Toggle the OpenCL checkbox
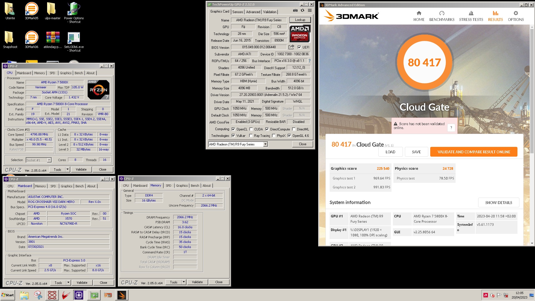 233,129
